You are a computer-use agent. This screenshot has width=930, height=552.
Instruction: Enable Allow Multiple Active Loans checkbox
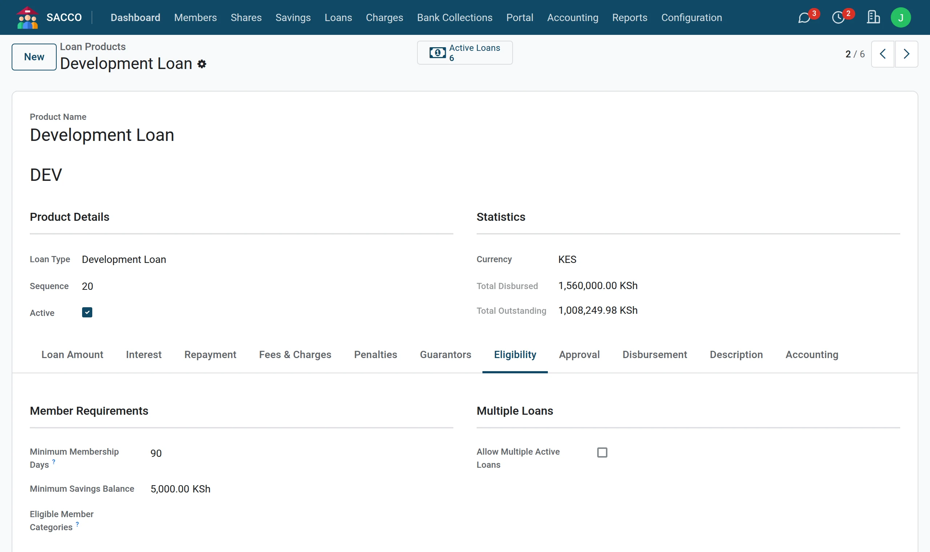[602, 452]
